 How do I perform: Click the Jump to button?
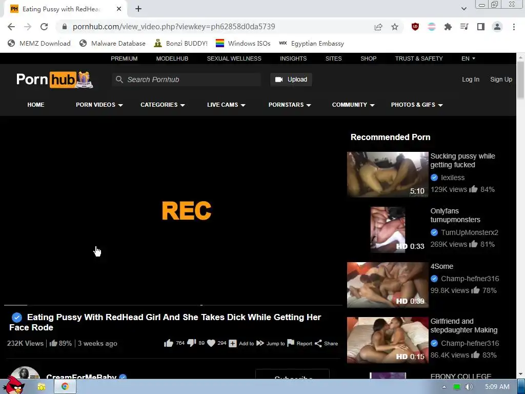pyautogui.click(x=271, y=343)
